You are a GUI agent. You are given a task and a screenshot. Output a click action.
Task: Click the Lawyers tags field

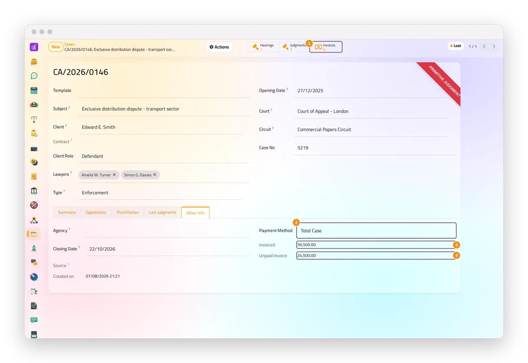tap(164, 175)
